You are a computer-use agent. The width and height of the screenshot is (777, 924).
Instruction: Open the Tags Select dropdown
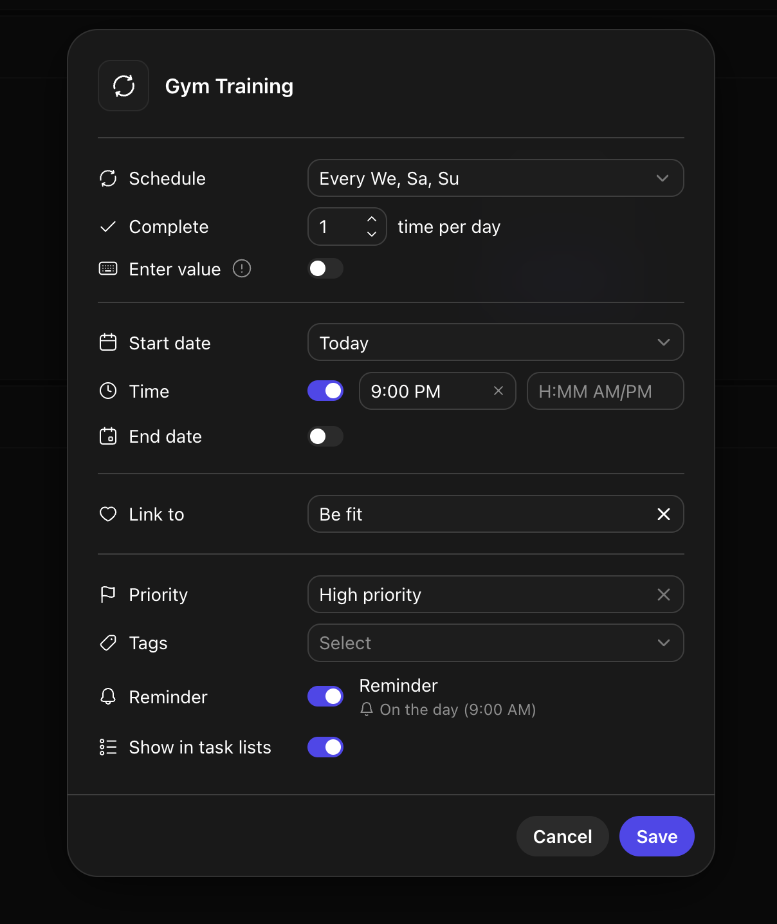[496, 643]
